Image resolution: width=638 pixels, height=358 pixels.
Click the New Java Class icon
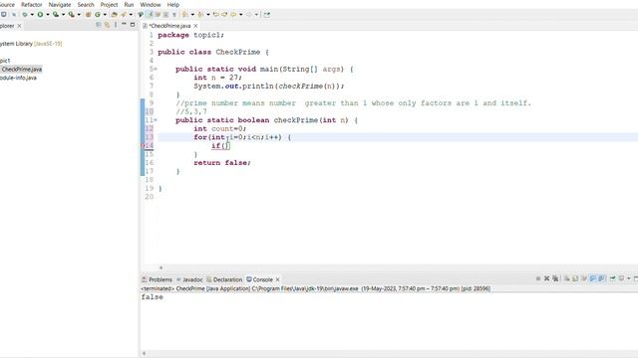[98, 15]
